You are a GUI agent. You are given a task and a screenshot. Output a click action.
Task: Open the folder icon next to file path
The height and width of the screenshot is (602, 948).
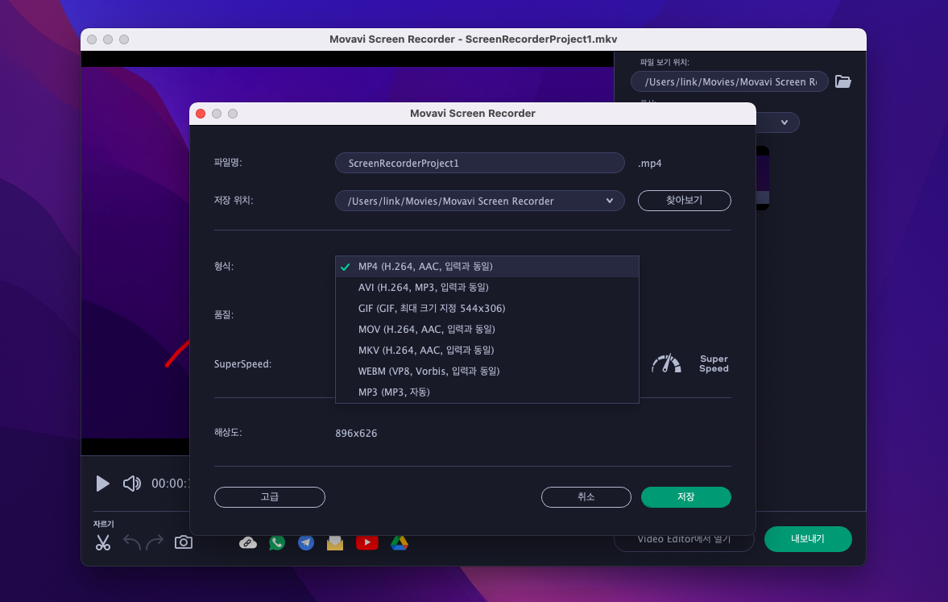842,81
